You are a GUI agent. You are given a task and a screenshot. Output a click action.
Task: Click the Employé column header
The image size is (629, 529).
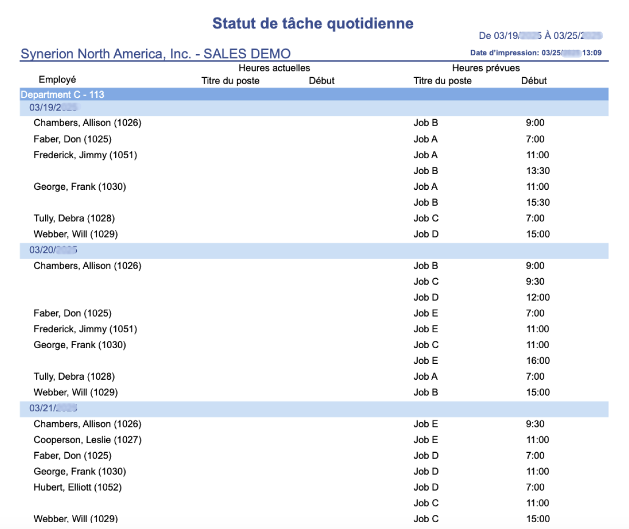(x=57, y=79)
